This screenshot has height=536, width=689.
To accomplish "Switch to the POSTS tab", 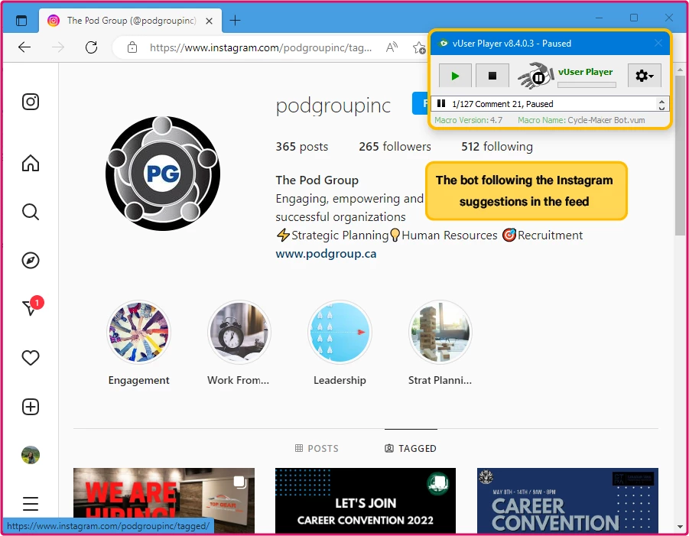I will pos(317,448).
